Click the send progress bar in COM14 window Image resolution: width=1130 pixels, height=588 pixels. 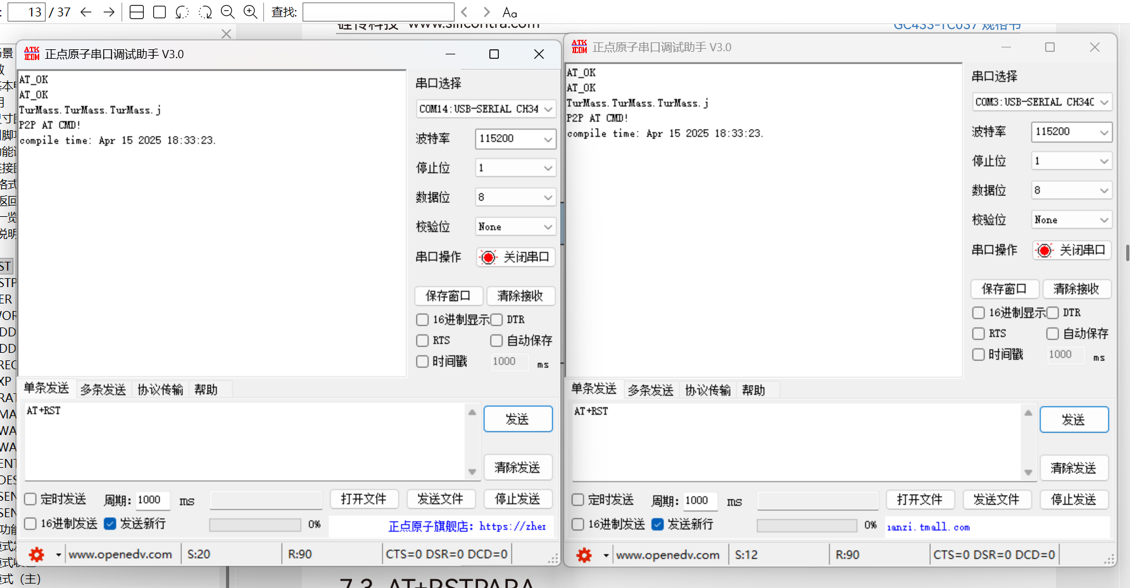(255, 525)
